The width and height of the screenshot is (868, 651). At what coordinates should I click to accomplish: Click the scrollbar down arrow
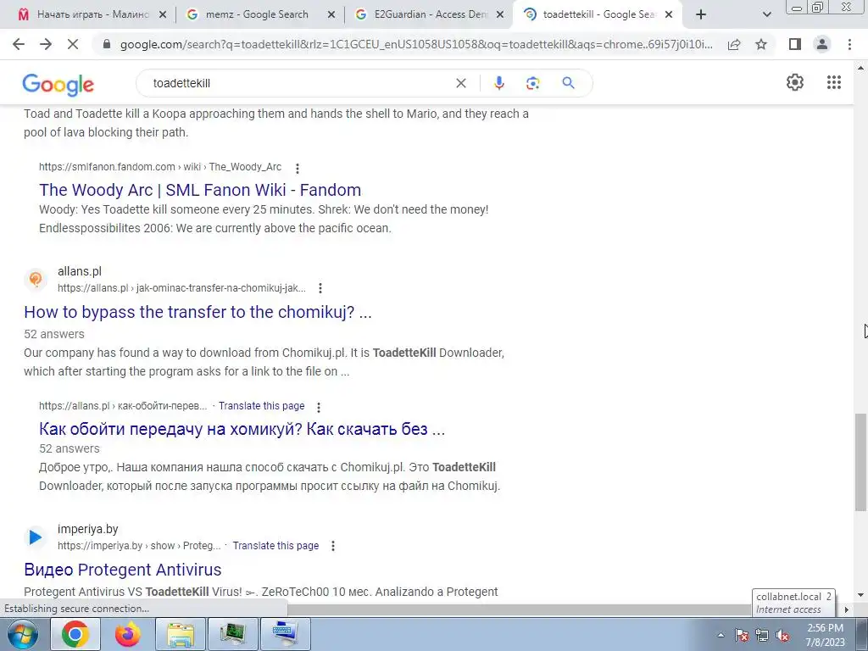coord(861,596)
